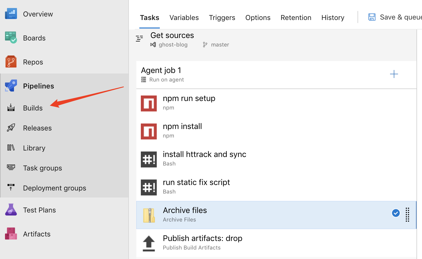
Task: Click the Test Plans flask icon
Action: 11,210
